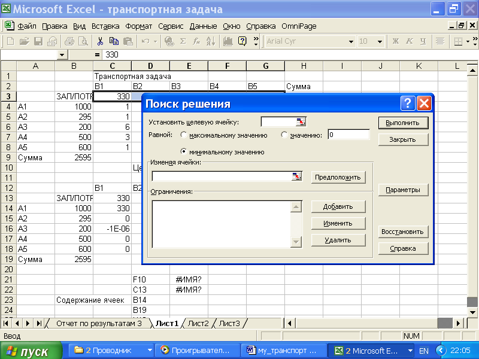Center the cell text with the alignment icon
The height and width of the screenshot is (359, 479).
coord(440,41)
